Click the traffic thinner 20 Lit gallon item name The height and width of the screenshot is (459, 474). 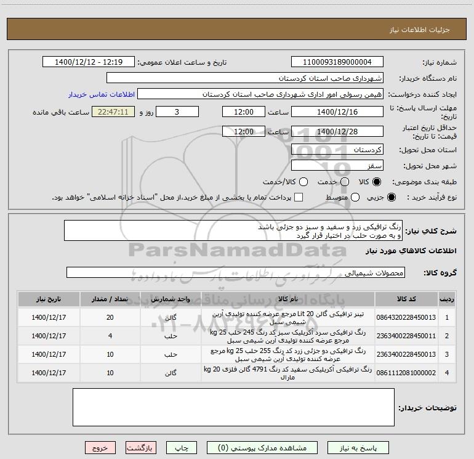pyautogui.click(x=288, y=318)
